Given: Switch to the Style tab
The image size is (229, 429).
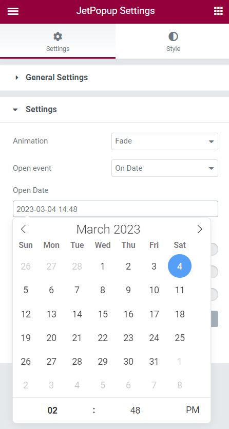Looking at the screenshot, I should [x=173, y=41].
